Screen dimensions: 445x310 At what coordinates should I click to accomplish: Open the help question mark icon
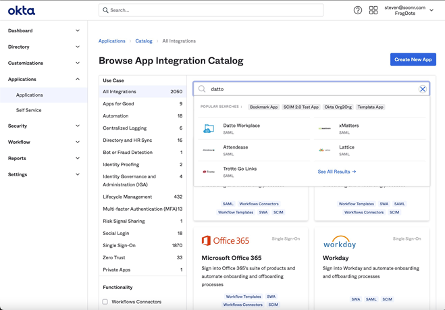pyautogui.click(x=358, y=10)
